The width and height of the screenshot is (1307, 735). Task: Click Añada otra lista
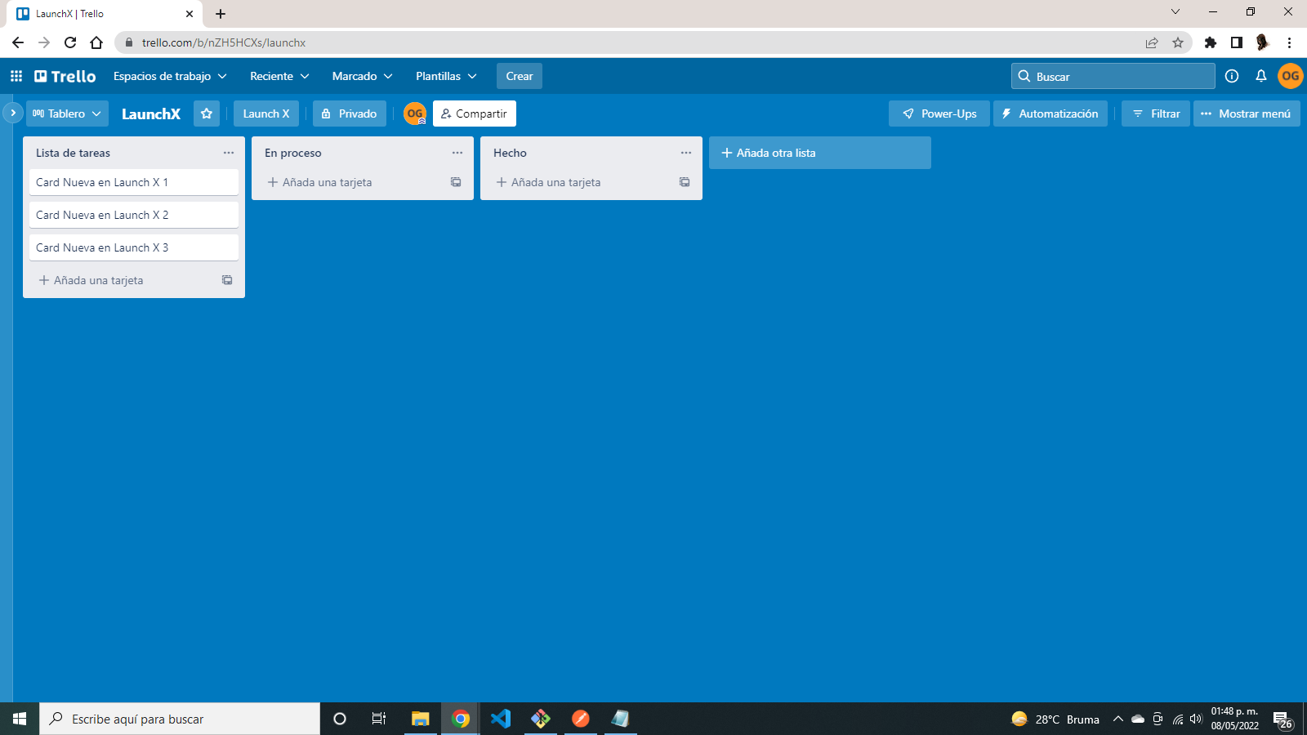click(820, 153)
